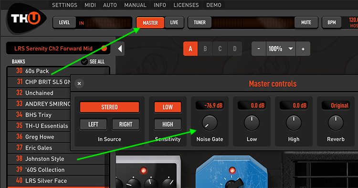358x188 pixels.
Task: Click the tuner display strip
Action: click(x=253, y=22)
